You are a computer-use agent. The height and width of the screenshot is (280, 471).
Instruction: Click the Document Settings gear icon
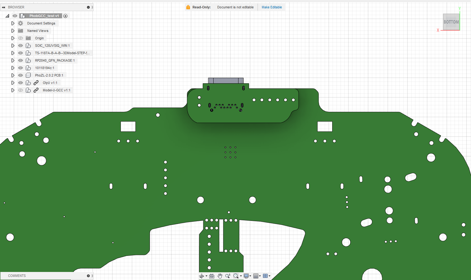click(20, 23)
